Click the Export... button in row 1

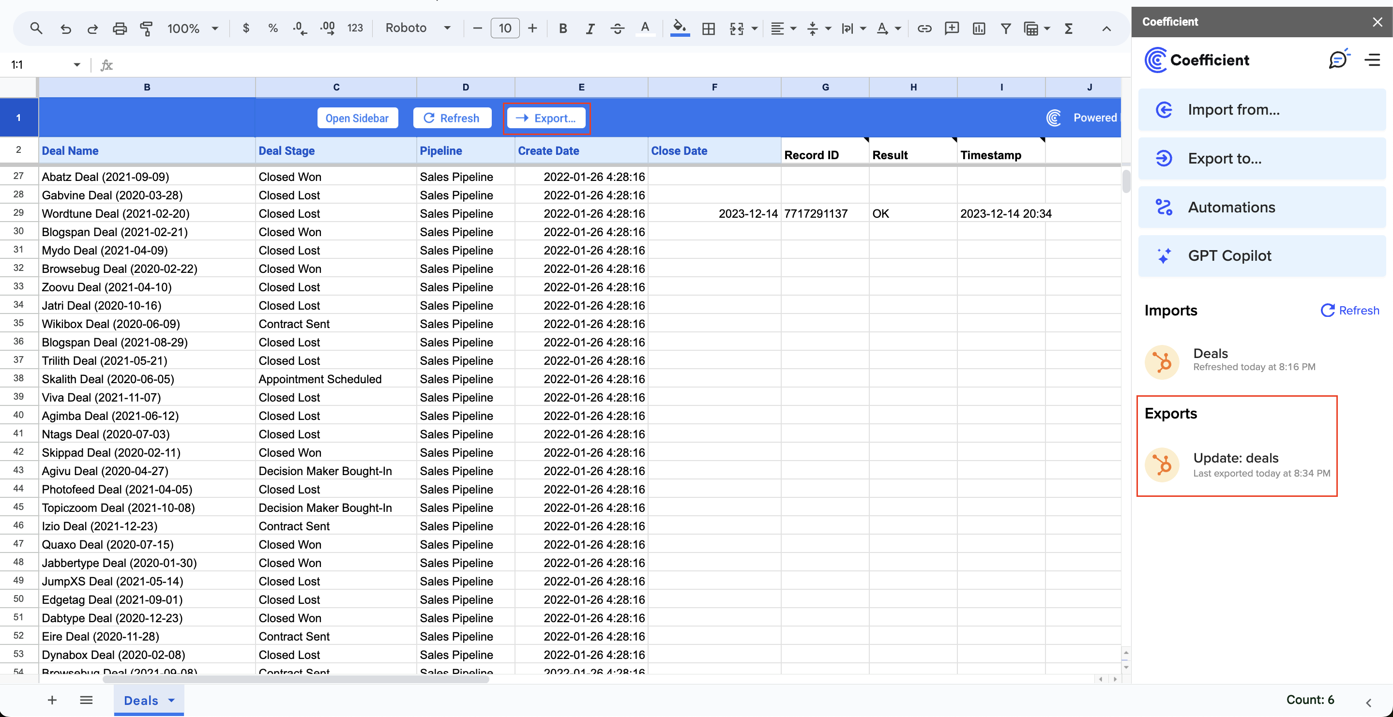[546, 118]
